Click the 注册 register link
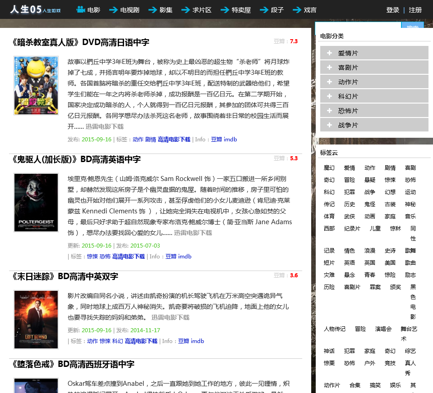Image resolution: width=433 pixels, height=393 pixels. point(415,10)
